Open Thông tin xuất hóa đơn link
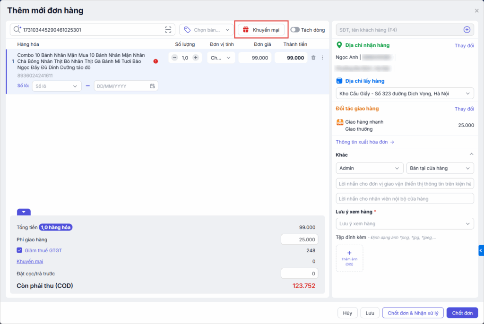484x324 pixels. point(365,142)
